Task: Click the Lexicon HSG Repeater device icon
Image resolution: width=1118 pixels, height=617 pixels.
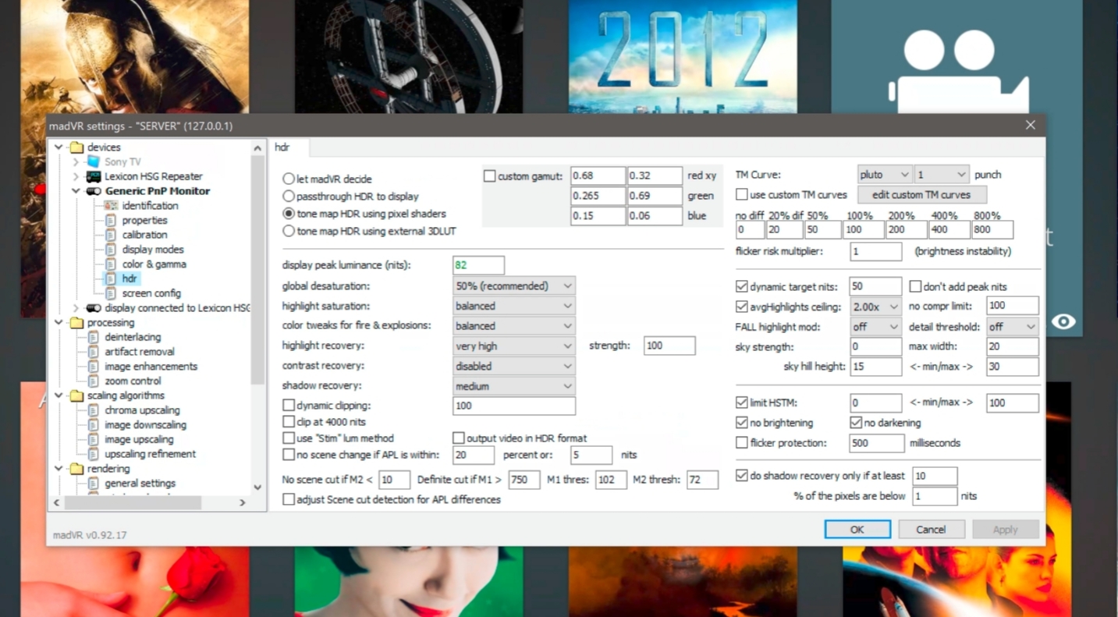Action: pos(94,176)
